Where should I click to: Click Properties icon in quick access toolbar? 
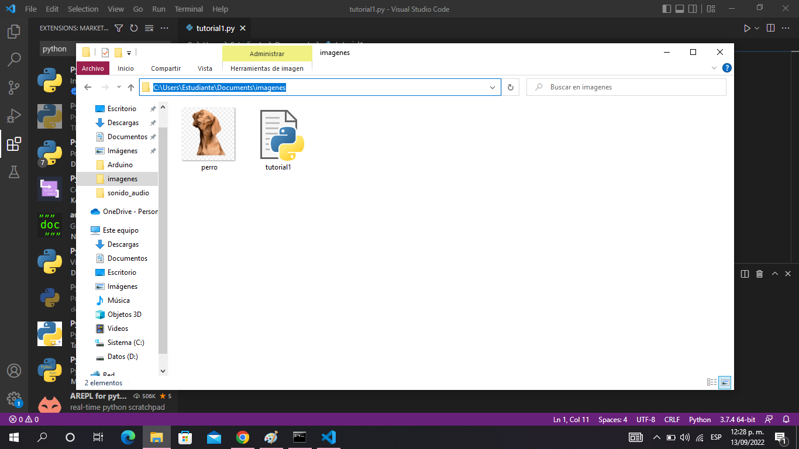point(105,53)
